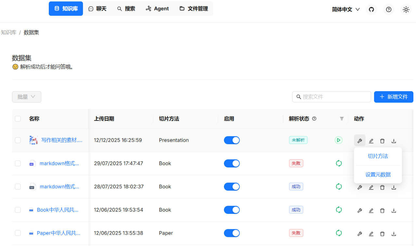Select 切片方法 in the action menu

[x=378, y=156]
